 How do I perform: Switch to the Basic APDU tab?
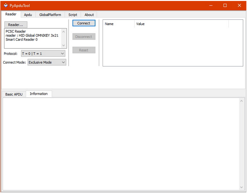pos(14,94)
